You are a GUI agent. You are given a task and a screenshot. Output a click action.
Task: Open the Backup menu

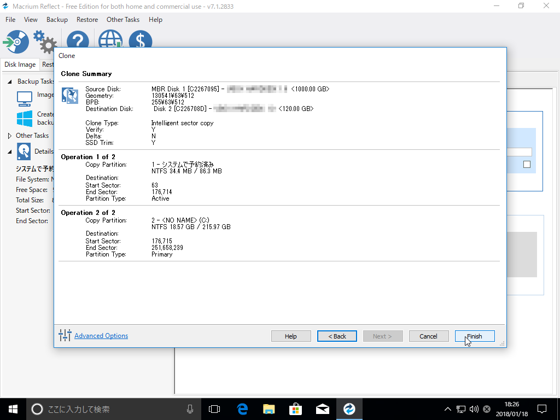57,20
